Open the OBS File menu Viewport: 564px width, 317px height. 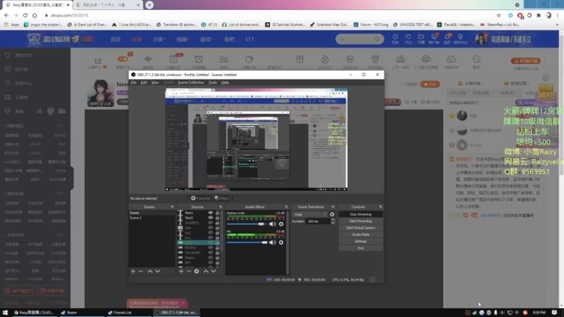tap(133, 82)
